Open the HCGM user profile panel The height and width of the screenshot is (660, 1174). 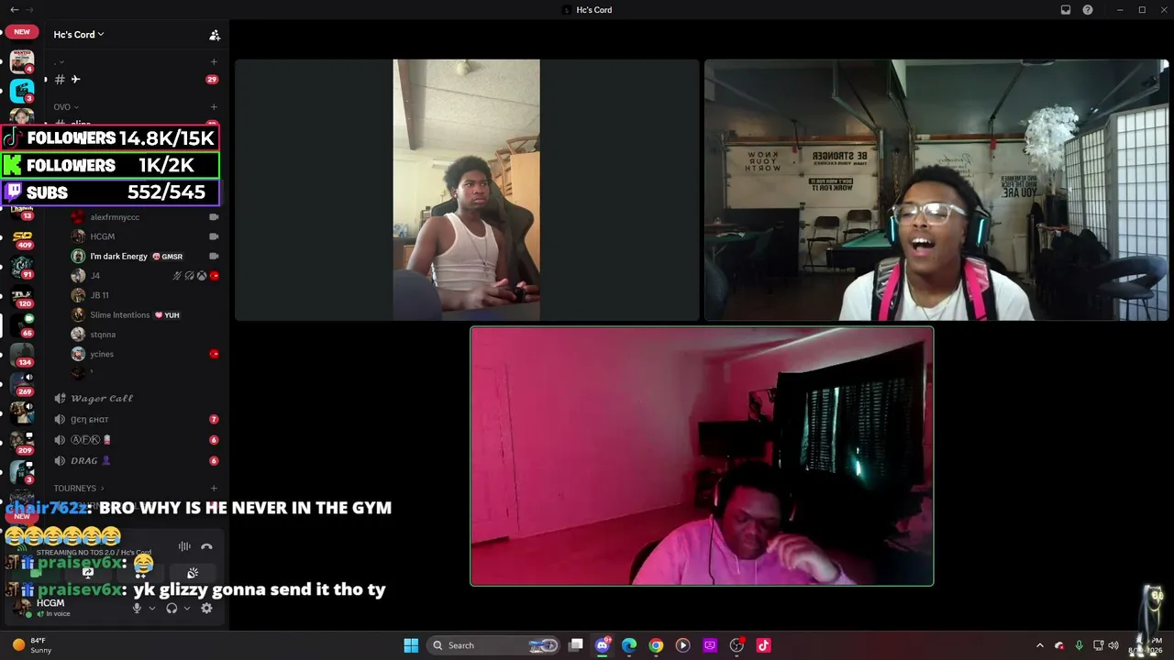66,608
